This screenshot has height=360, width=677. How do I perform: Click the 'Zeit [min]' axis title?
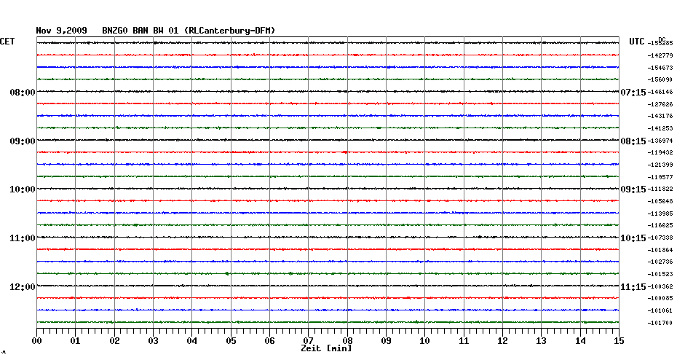326,349
